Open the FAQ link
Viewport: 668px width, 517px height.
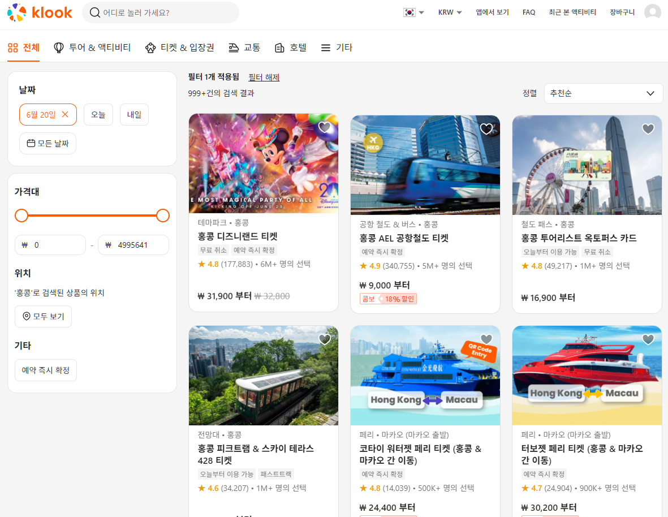[x=529, y=12]
